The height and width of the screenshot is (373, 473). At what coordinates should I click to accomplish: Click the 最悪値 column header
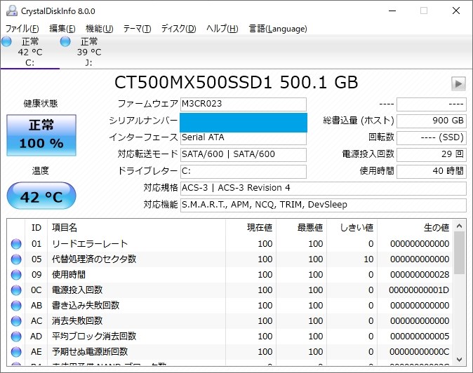[301, 227]
